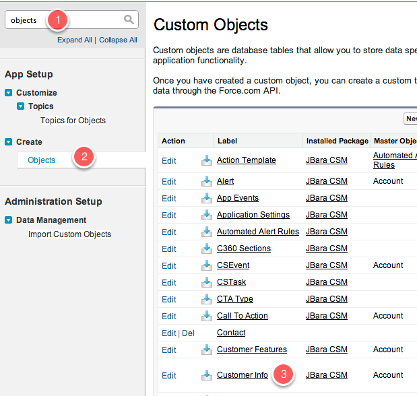Click the download icon beside Customer Info

(x=207, y=375)
